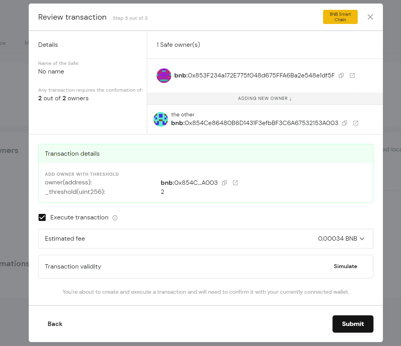The height and width of the screenshot is (346, 401).
Task: Click the existing owner's purple identicon avatar
Action: click(x=164, y=75)
